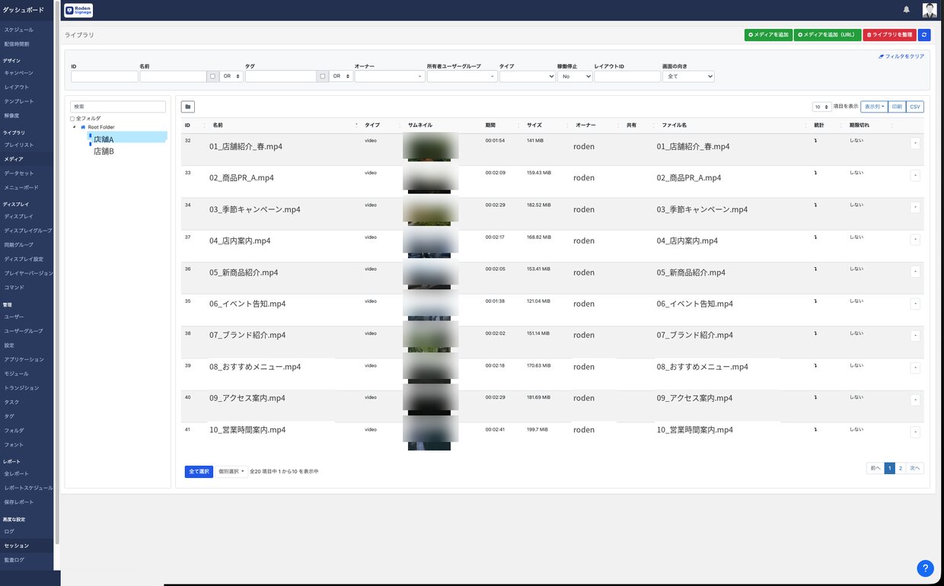The width and height of the screenshot is (944, 586).
Task: Open the notification bell icon
Action: [906, 10]
